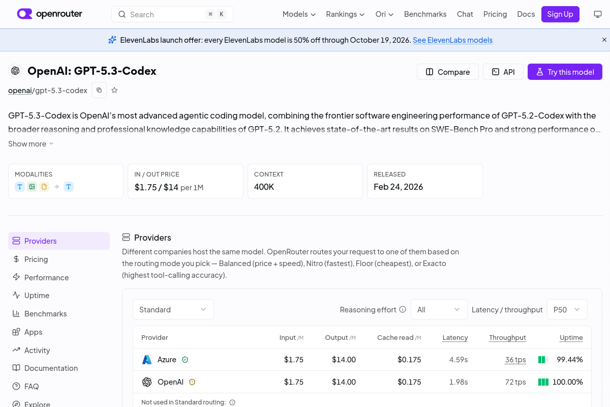Click the image input modality icon
Image resolution: width=610 pixels, height=407 pixels.
pyautogui.click(x=32, y=187)
